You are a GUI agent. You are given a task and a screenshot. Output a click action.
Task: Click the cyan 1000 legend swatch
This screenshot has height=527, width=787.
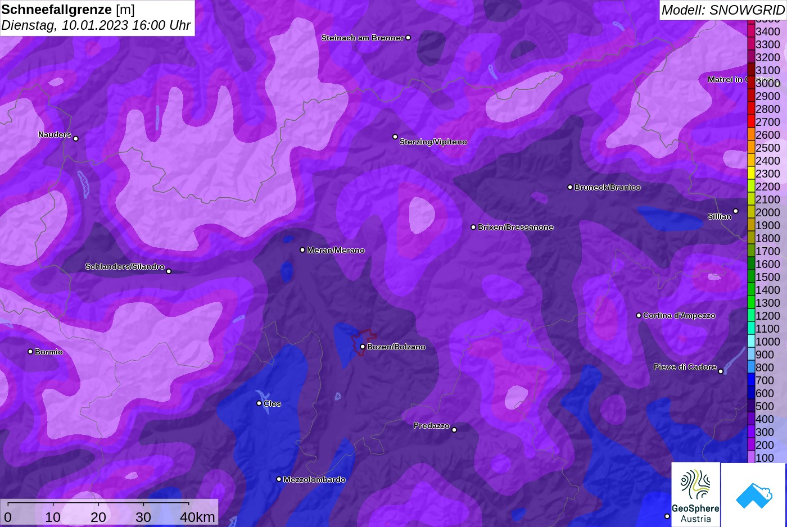pyautogui.click(x=751, y=341)
